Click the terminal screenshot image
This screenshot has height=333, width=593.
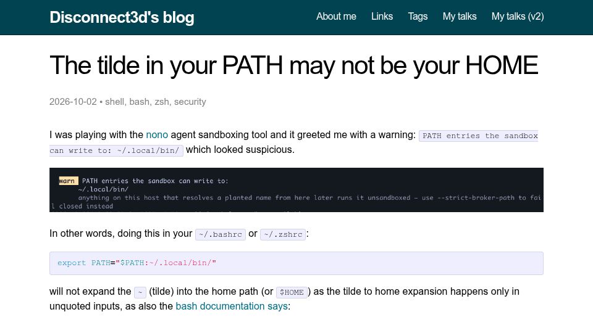pos(296,190)
